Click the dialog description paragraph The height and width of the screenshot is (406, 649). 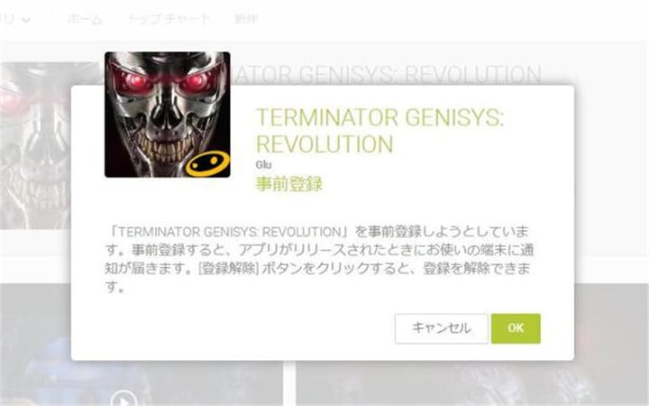coord(319,259)
